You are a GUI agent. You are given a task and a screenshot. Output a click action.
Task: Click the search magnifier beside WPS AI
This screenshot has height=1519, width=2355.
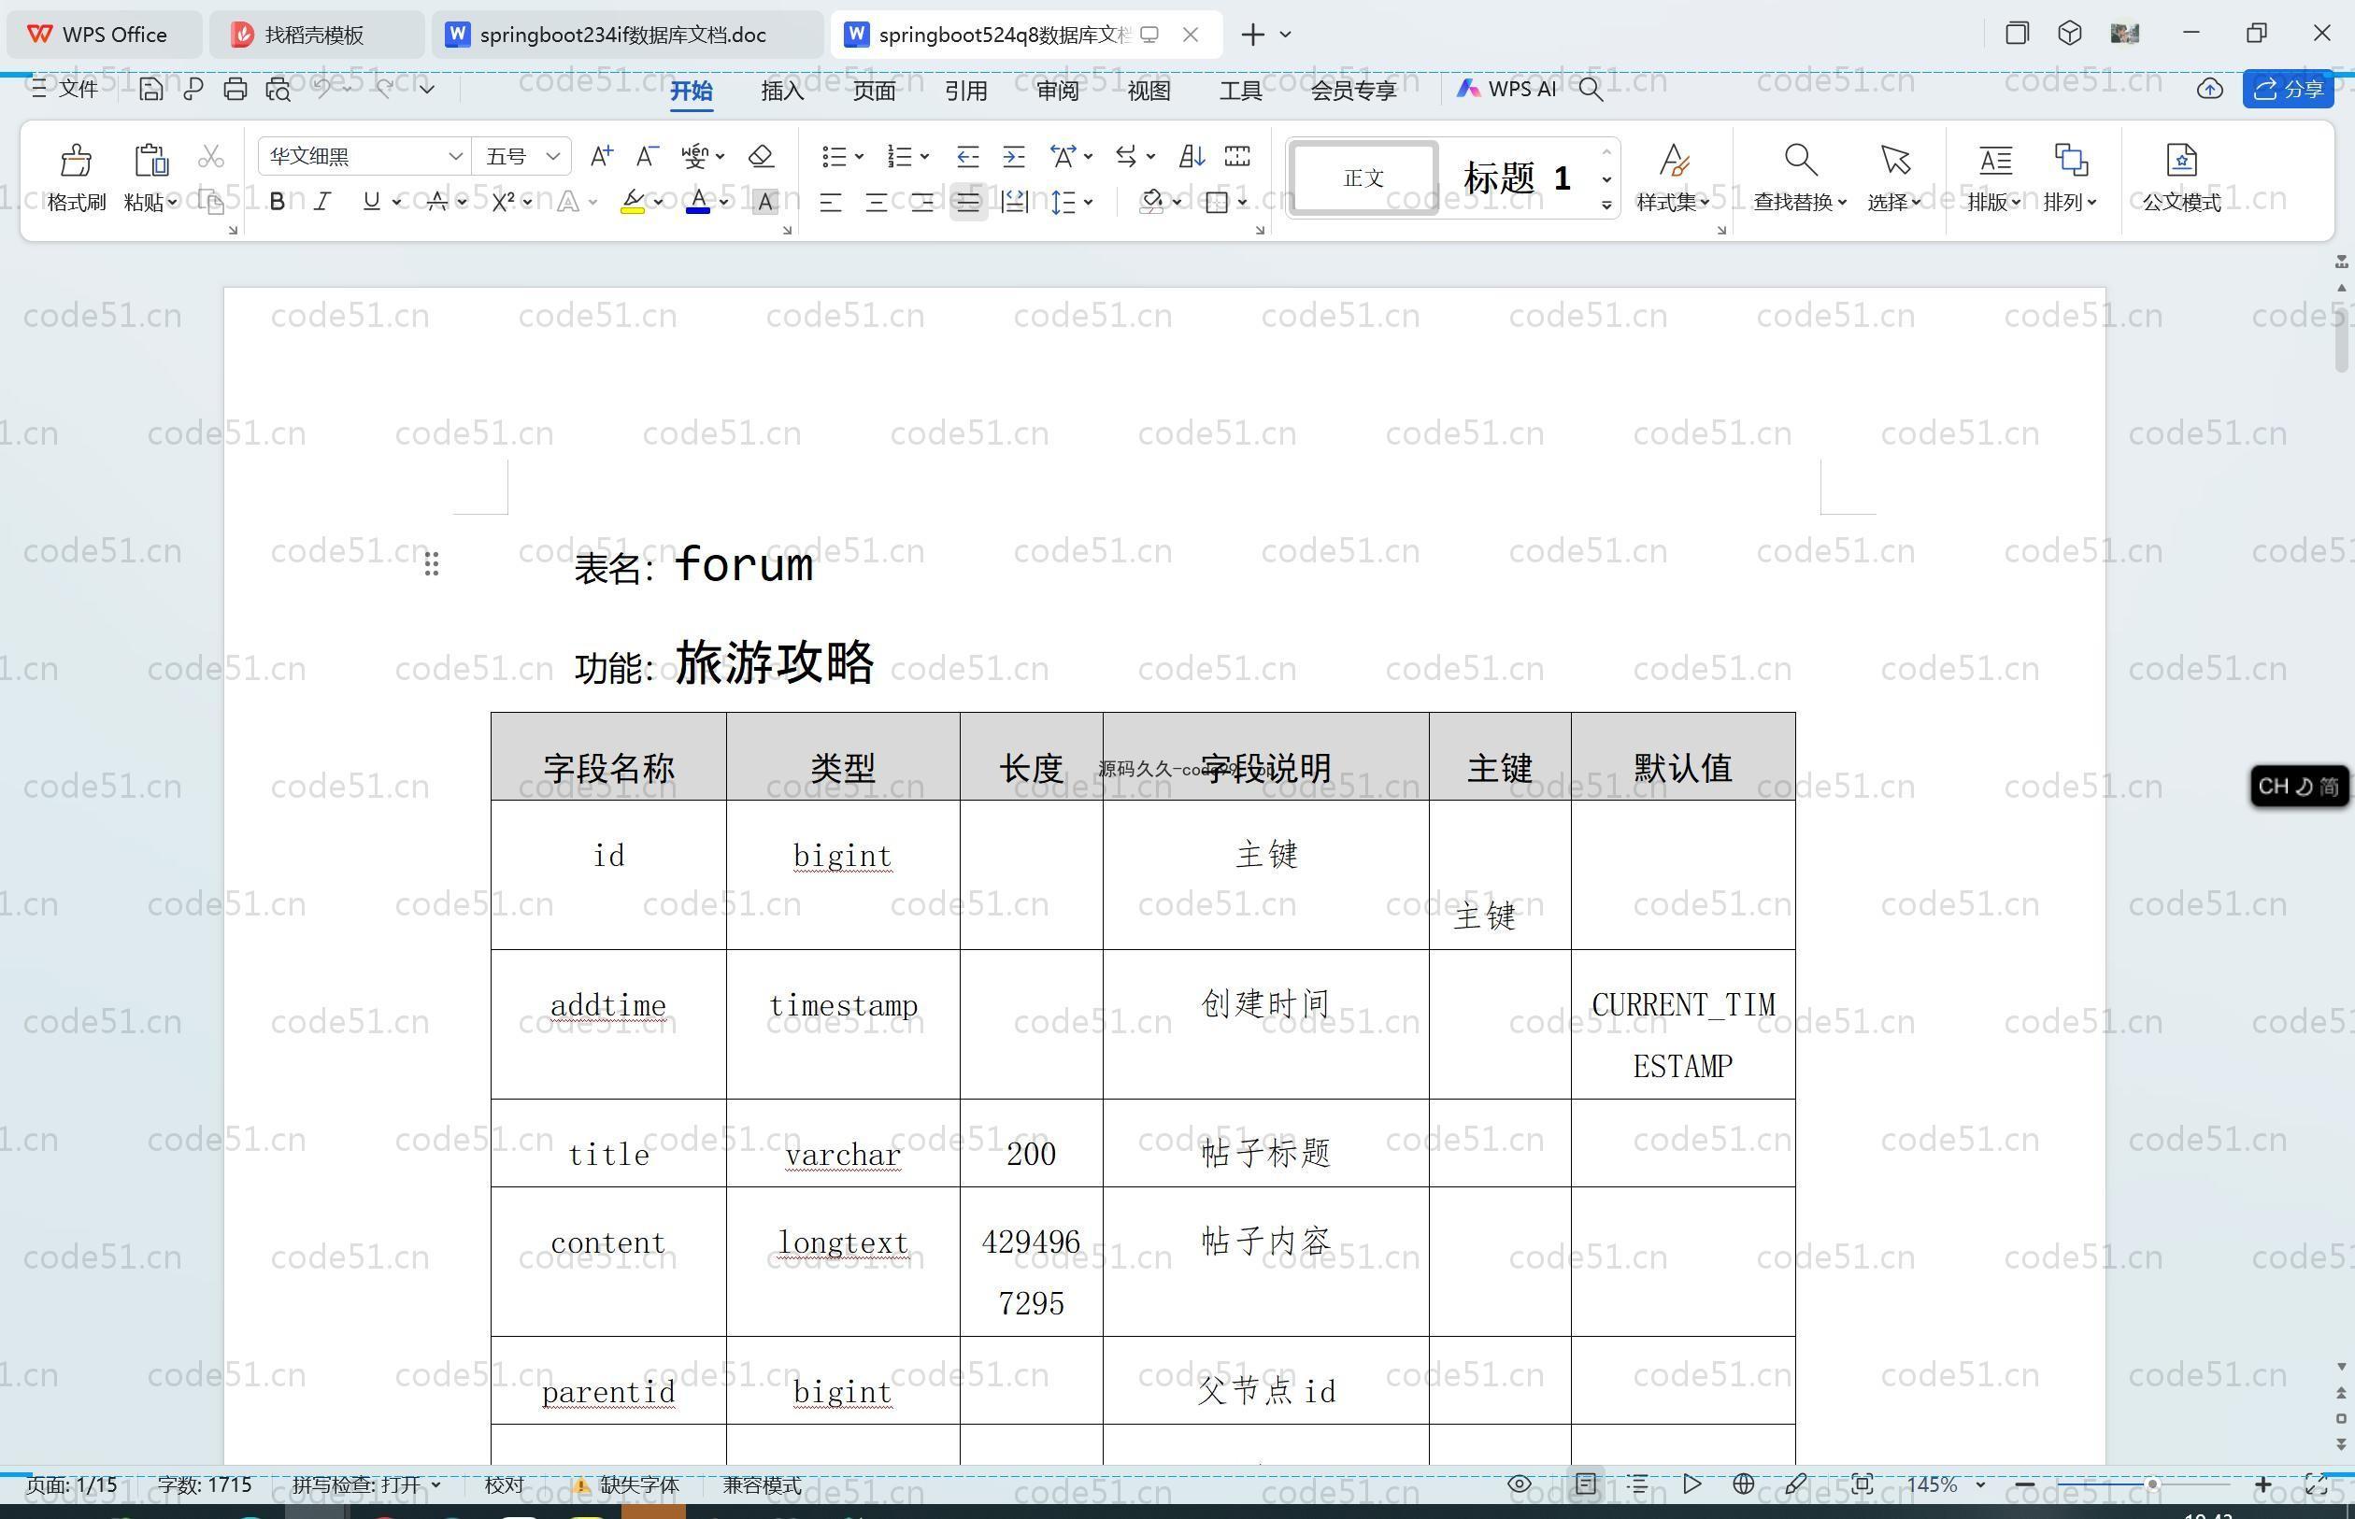[x=1591, y=89]
